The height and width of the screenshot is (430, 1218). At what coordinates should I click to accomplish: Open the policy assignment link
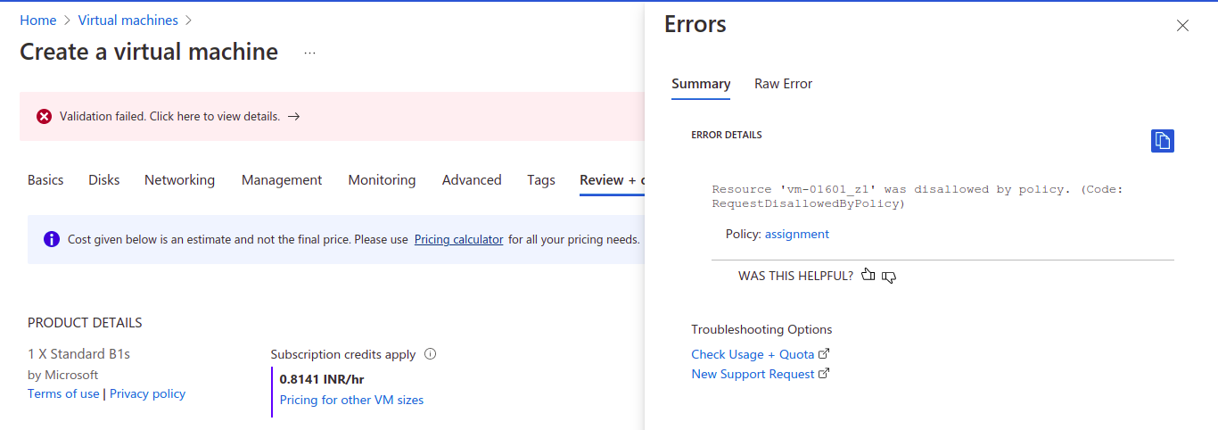796,234
